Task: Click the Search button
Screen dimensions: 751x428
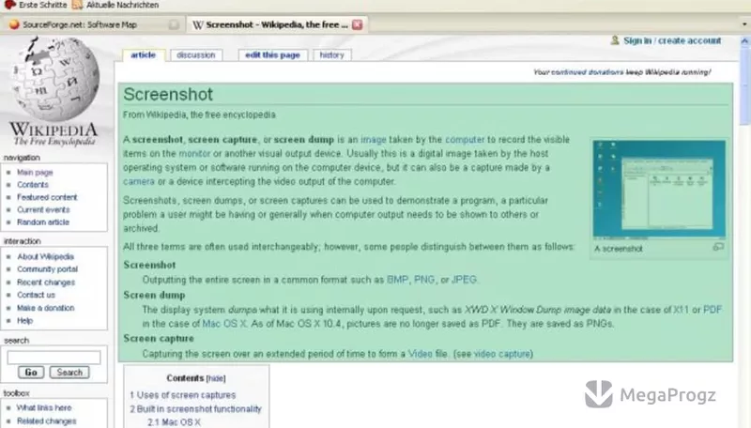Action: click(69, 373)
